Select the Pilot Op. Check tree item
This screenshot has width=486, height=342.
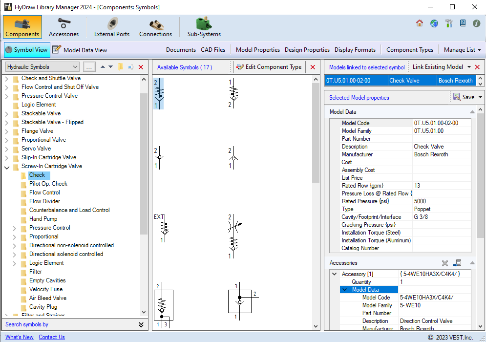click(x=48, y=184)
